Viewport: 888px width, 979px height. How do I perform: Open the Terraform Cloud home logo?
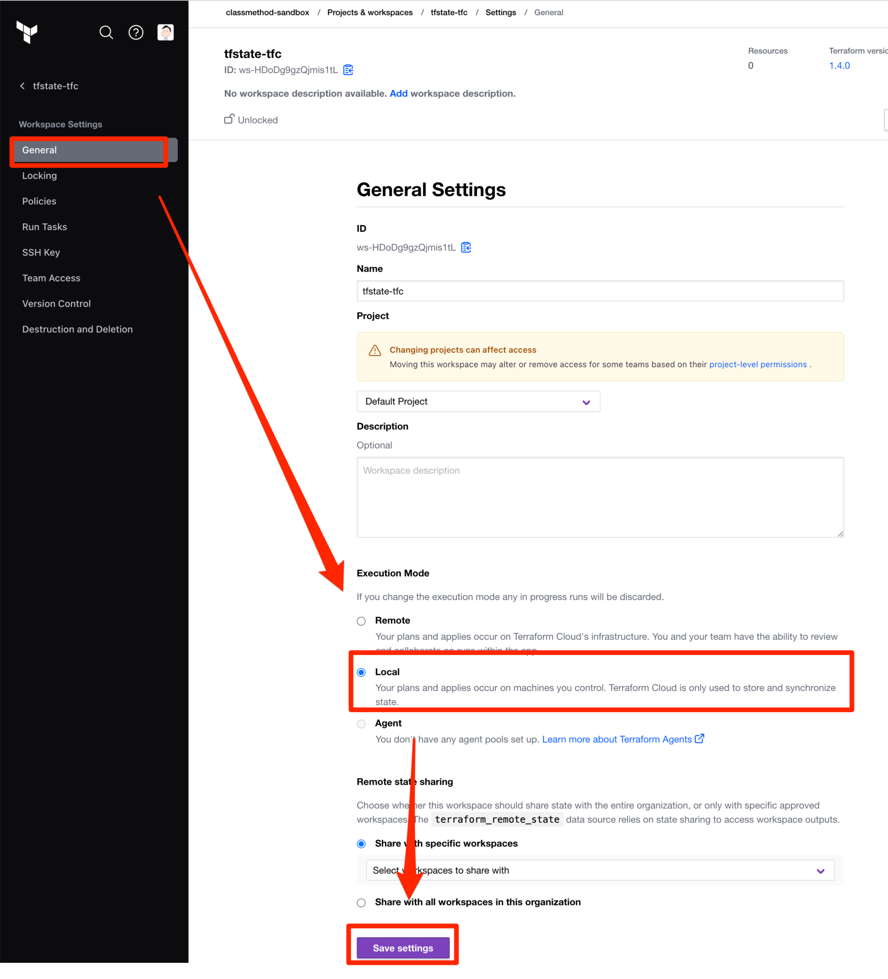point(28,33)
